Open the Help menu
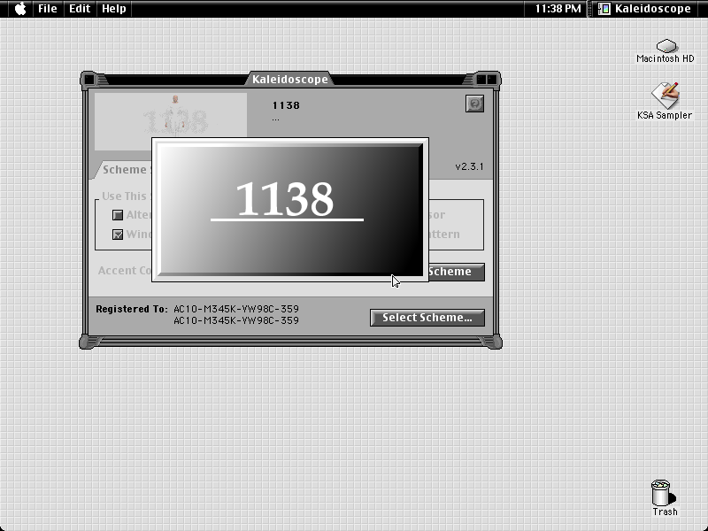Viewport: 708px width, 531px height. click(x=114, y=9)
